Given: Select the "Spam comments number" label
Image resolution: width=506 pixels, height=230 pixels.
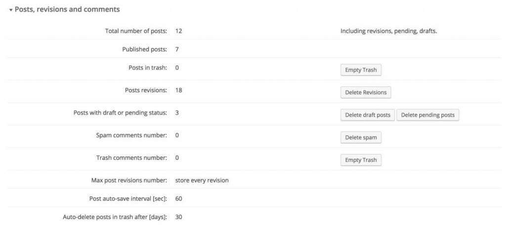Looking at the screenshot, I should coord(131,135).
